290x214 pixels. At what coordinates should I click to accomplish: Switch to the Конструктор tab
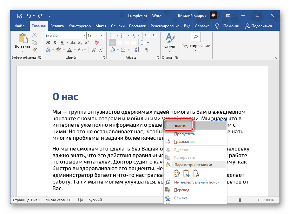point(80,26)
